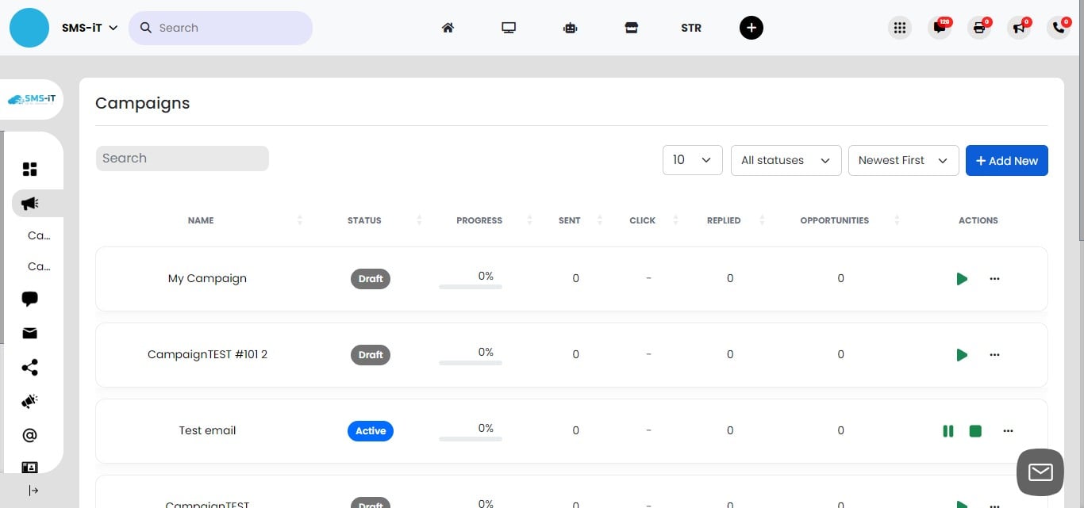1084x508 pixels.
Task: Pause the Test email campaign
Action: [948, 431]
